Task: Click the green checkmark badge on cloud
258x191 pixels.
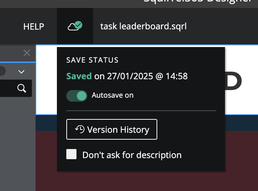Action: 78,25
